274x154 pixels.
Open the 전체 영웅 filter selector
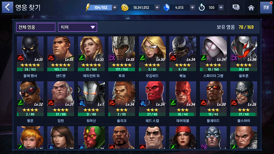pos(36,27)
